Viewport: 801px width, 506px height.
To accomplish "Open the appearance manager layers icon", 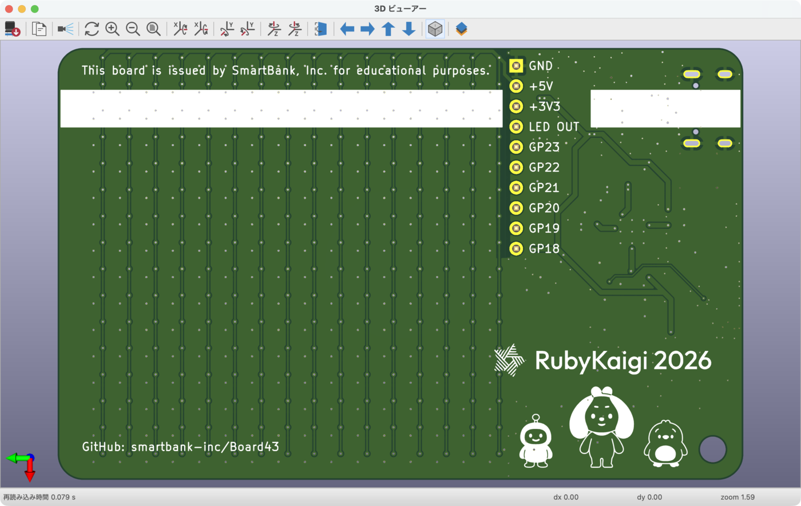I will [462, 29].
